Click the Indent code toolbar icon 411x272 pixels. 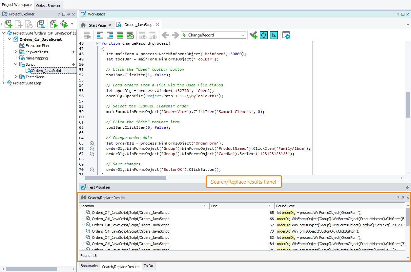click(110, 35)
